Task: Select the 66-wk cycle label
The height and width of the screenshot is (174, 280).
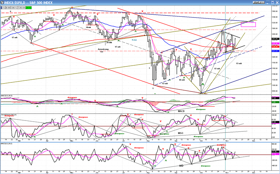Action: click(x=182, y=80)
